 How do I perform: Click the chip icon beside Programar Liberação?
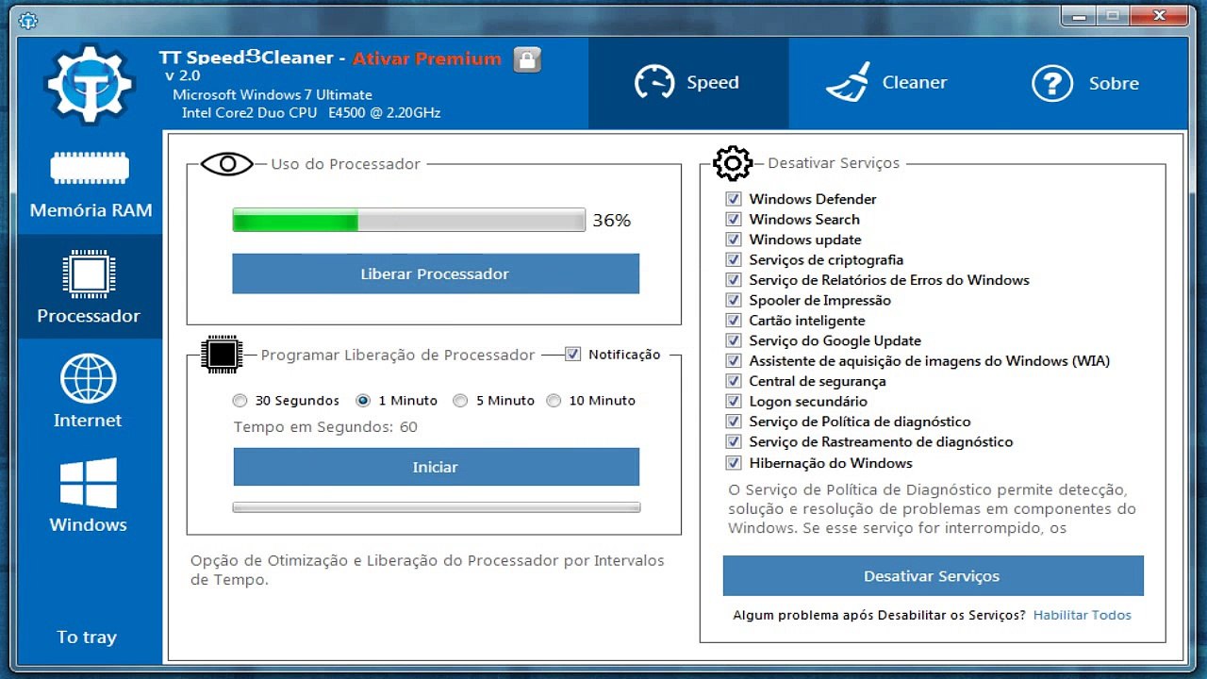(x=223, y=355)
